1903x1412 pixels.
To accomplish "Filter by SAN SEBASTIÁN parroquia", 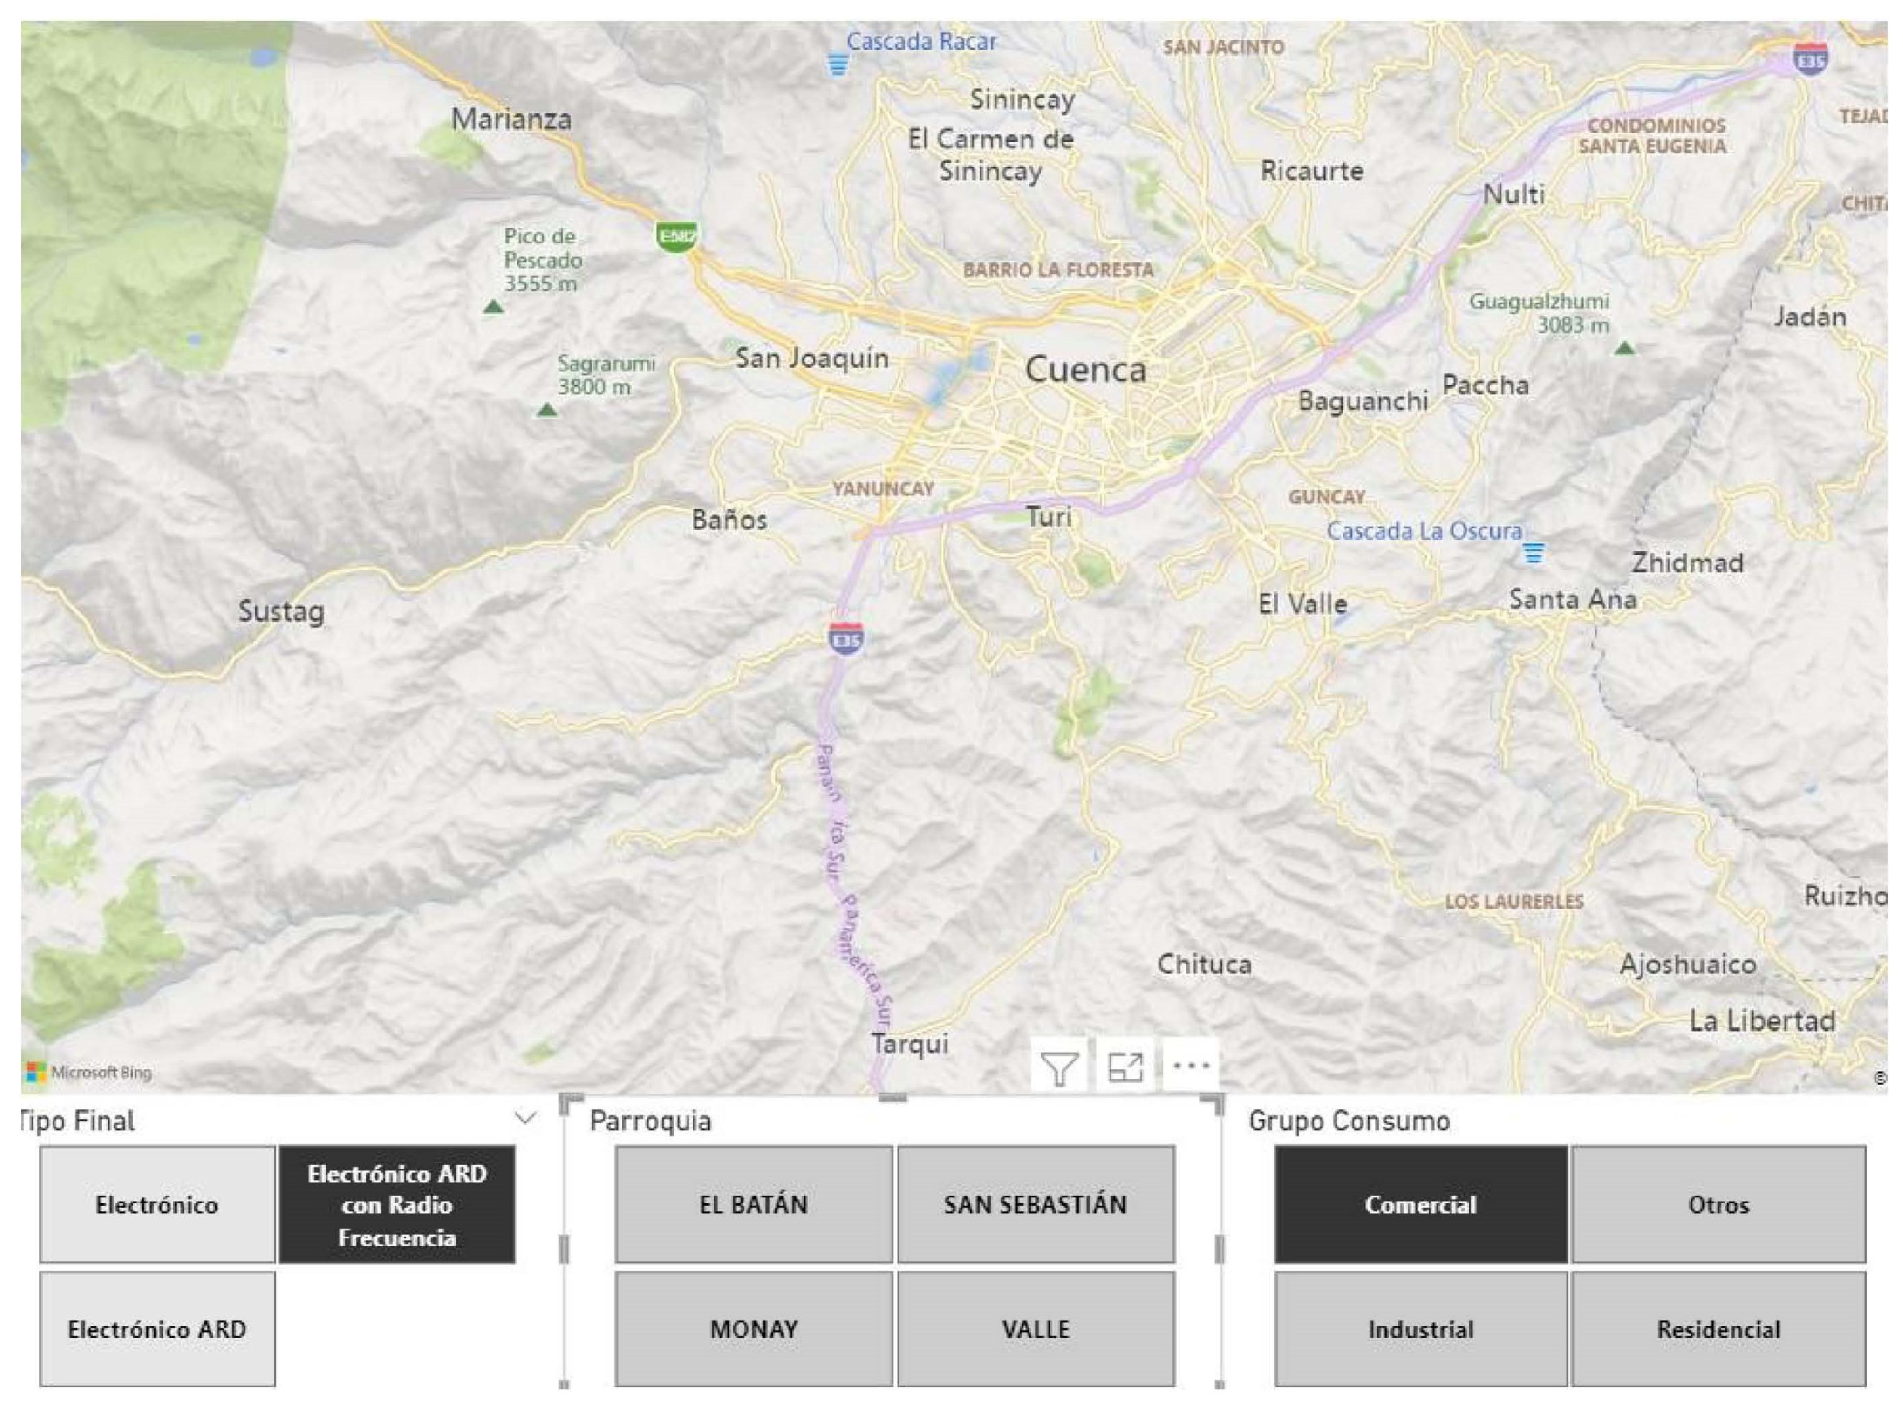I will (1036, 1204).
